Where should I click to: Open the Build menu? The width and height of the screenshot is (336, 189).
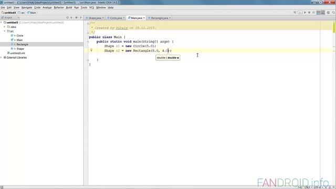click(69, 7)
